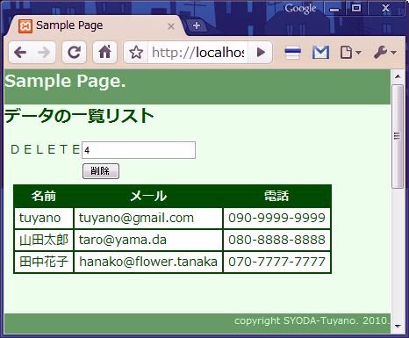Open the Gmail extension icon
The height and width of the screenshot is (338, 409).
point(320,53)
